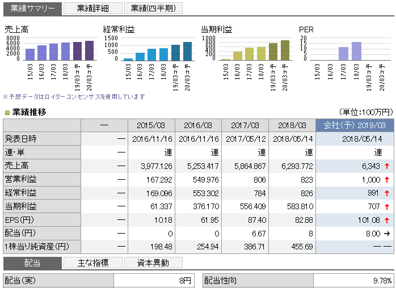Click red up arrow beside EPS 101.08
The width and height of the screenshot is (396, 288).
point(387,221)
